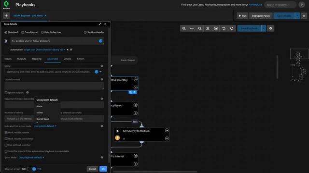Image resolution: width=309 pixels, height=173 pixels.
Task: Uncheck Mark results as note
Action: point(6,133)
